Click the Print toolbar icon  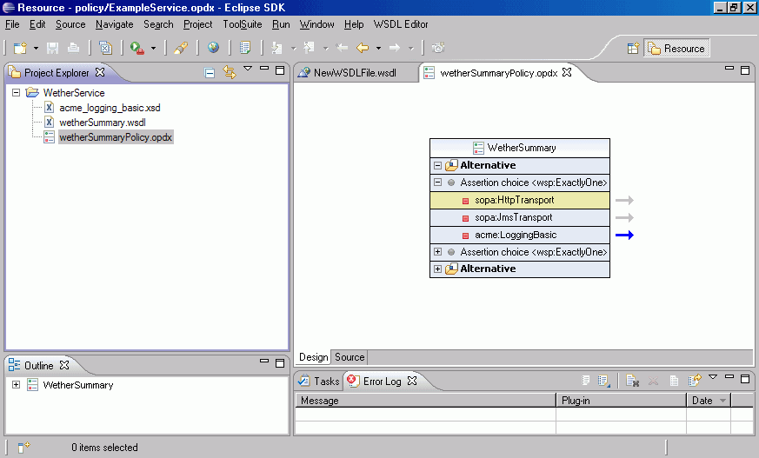pyautogui.click(x=73, y=48)
